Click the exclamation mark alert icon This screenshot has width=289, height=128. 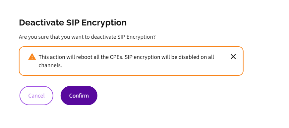pos(32,57)
